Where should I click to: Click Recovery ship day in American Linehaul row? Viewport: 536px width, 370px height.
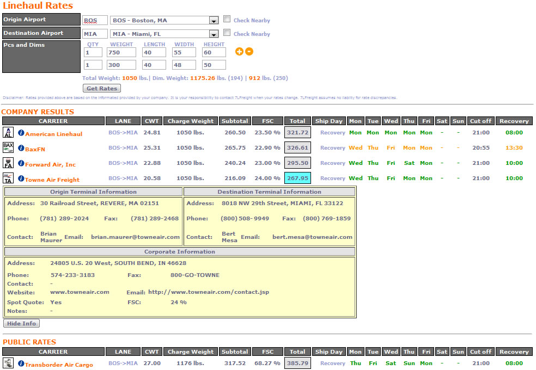pos(333,133)
